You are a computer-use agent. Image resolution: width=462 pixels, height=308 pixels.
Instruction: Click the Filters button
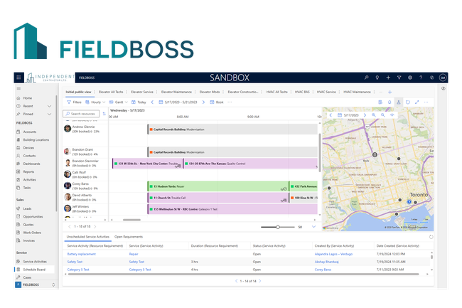tap(74, 102)
